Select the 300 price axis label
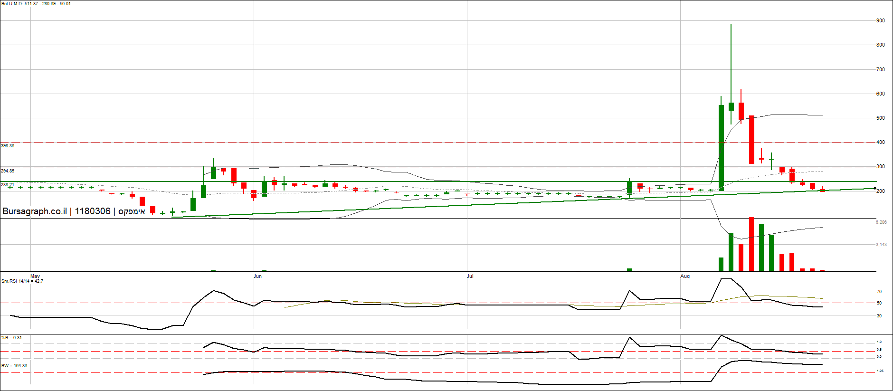 point(881,167)
